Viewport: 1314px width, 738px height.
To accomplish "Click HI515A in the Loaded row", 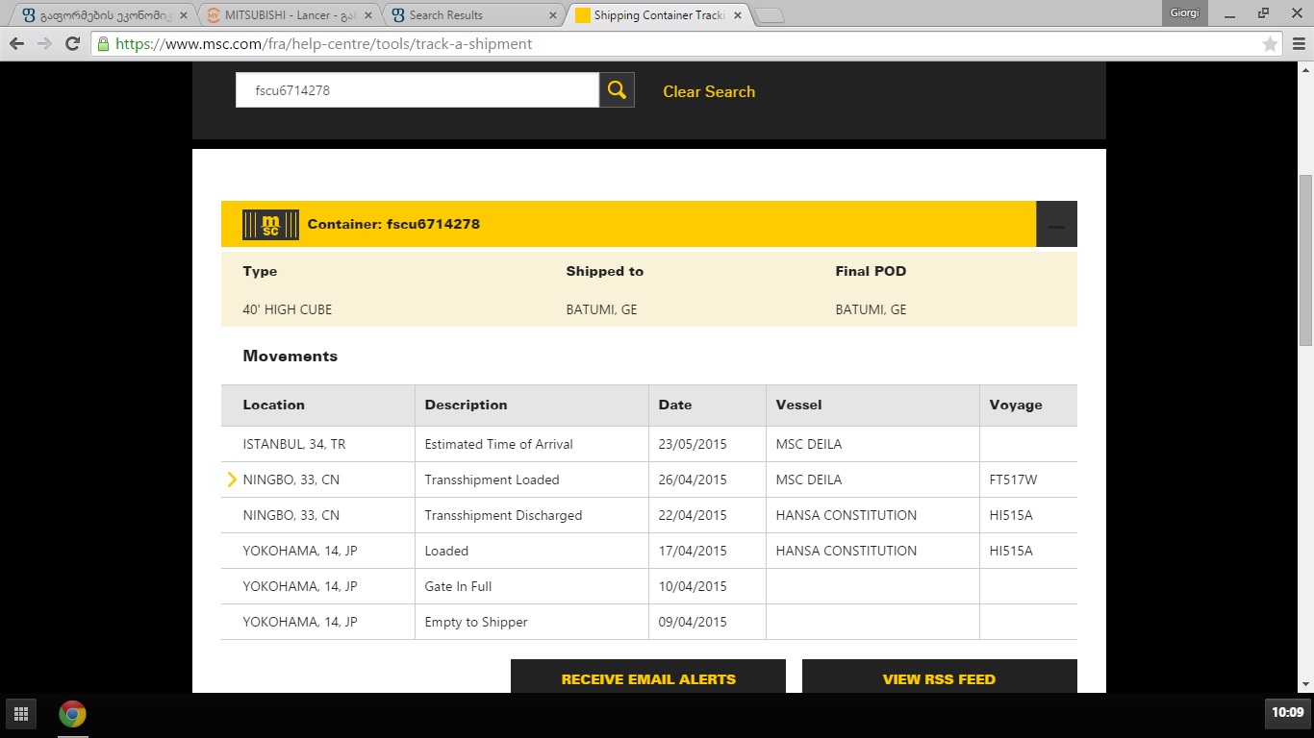I will [1011, 551].
